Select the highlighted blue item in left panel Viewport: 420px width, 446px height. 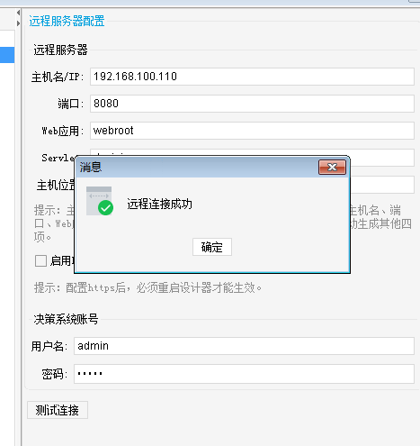[x=7, y=55]
